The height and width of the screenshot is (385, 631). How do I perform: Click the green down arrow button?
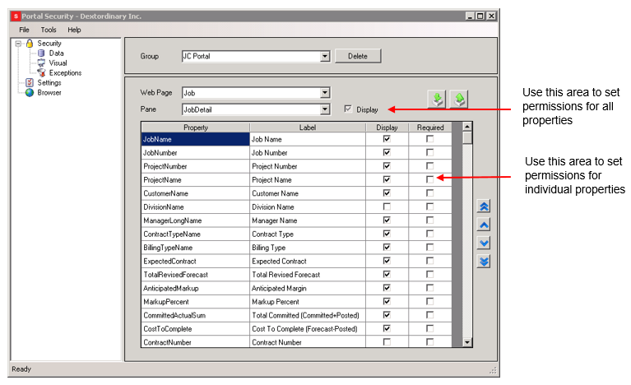point(438,99)
